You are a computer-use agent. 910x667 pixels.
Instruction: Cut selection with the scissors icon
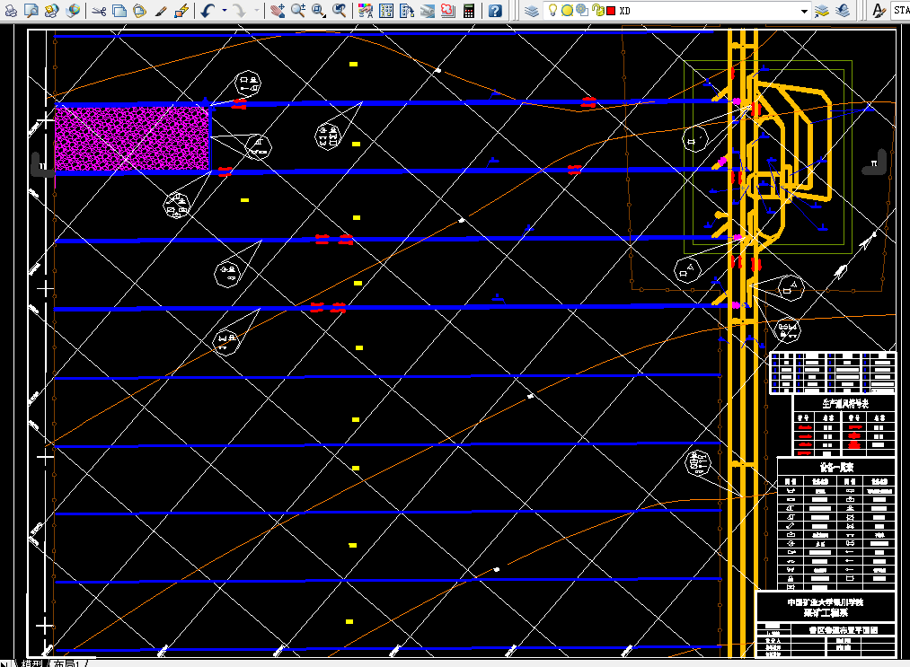pos(99,10)
